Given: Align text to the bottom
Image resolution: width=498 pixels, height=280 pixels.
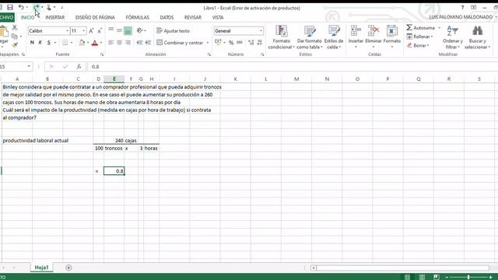Looking at the screenshot, I should tap(128, 30).
